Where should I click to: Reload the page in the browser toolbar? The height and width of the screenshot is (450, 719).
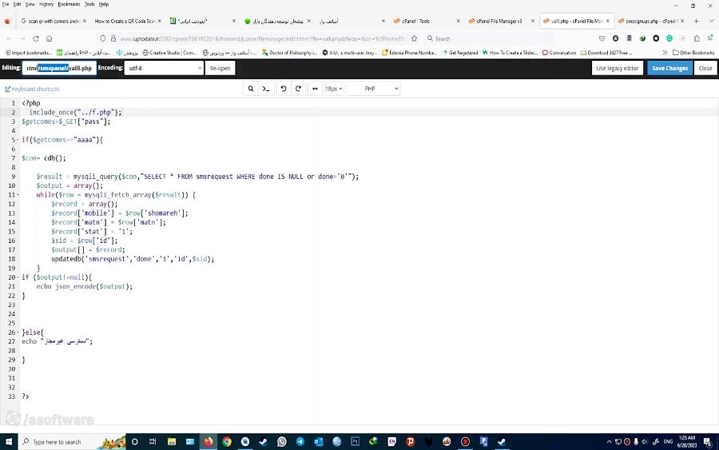point(36,38)
